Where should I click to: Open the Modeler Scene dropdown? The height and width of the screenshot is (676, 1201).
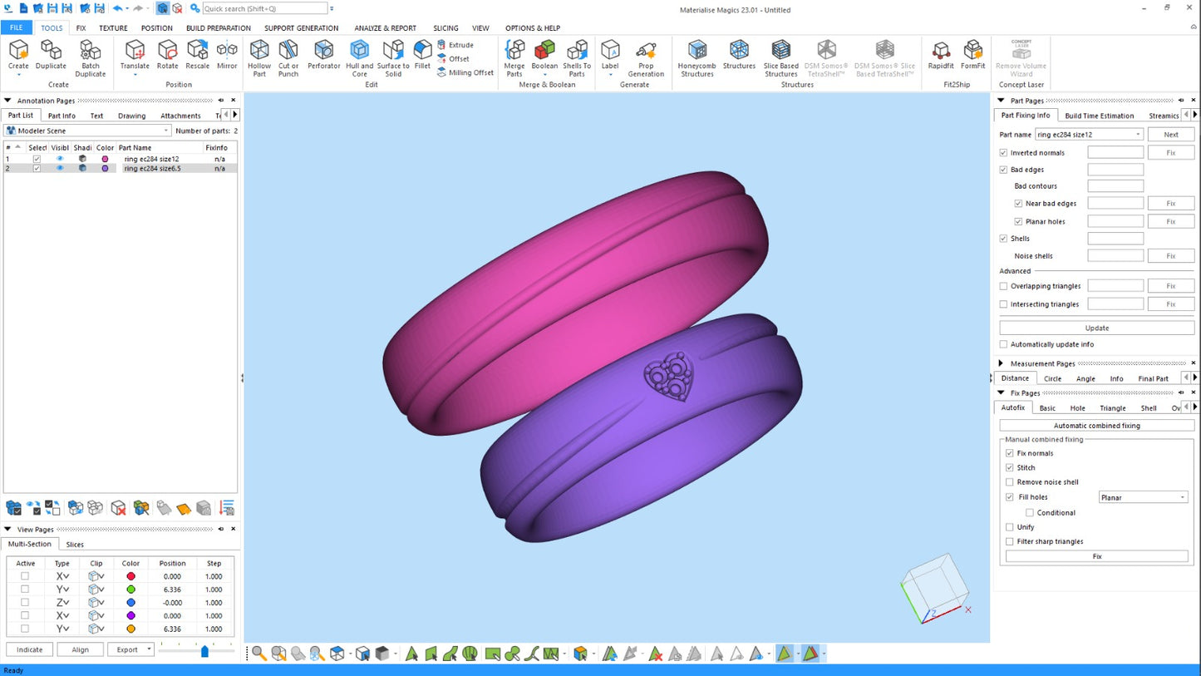click(x=87, y=131)
